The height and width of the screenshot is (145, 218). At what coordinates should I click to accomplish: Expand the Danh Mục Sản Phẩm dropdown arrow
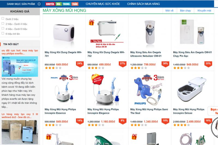coord(39,4)
